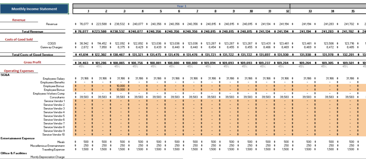Click Montly Depreciation Charge row label

pyautogui.click(x=48, y=157)
